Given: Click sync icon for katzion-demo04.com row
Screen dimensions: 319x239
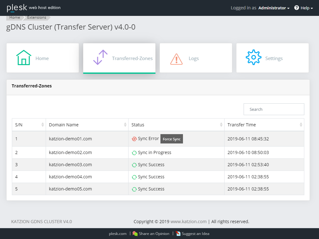Looking at the screenshot, I should click(134, 177).
